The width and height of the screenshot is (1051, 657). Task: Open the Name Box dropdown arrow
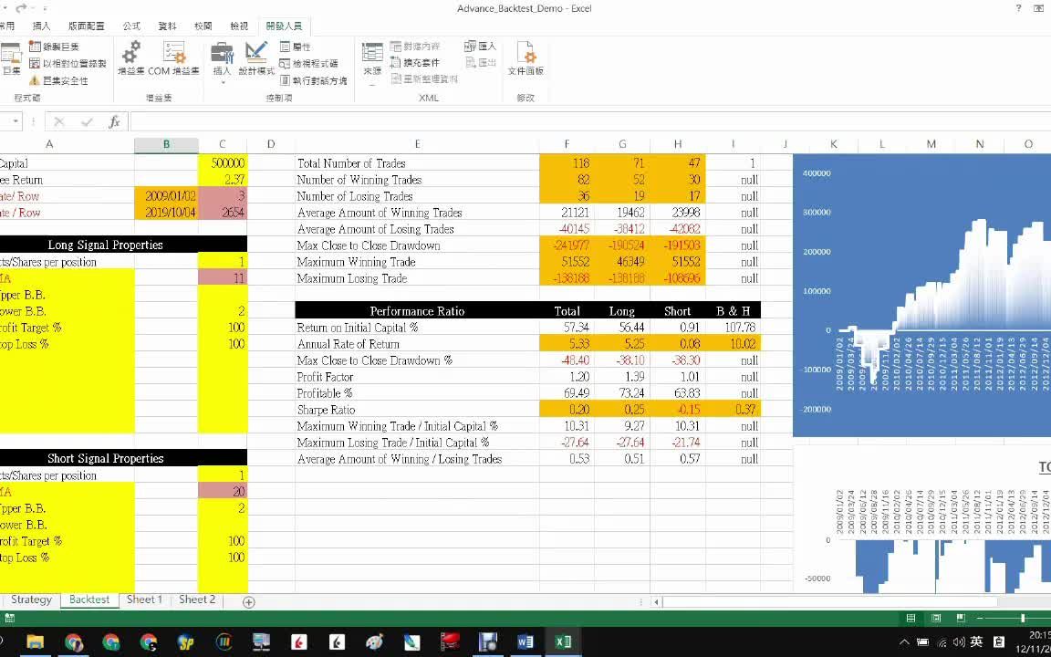point(16,120)
